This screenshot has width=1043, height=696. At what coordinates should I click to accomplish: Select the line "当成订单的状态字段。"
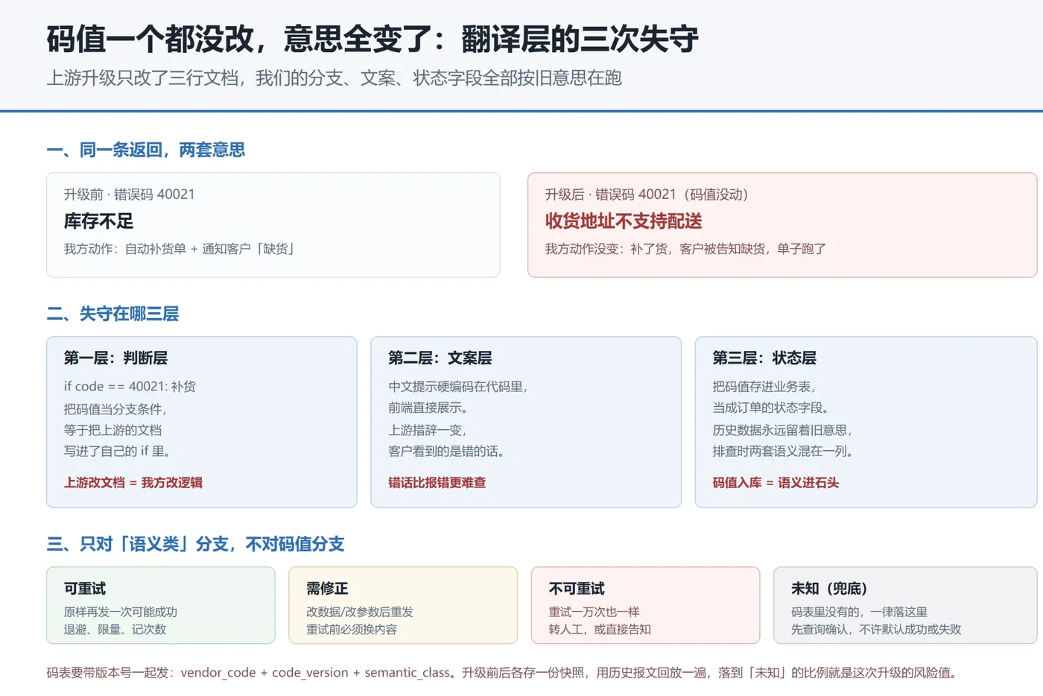[x=773, y=408]
